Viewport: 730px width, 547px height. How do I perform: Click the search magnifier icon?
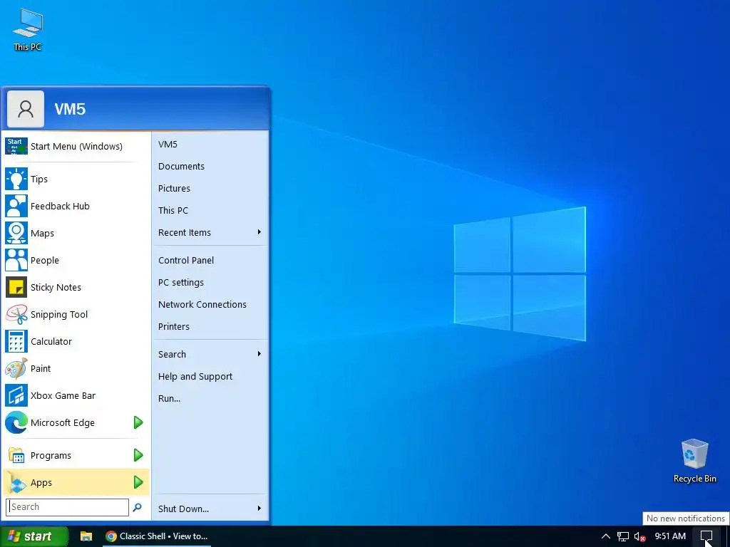(x=137, y=507)
